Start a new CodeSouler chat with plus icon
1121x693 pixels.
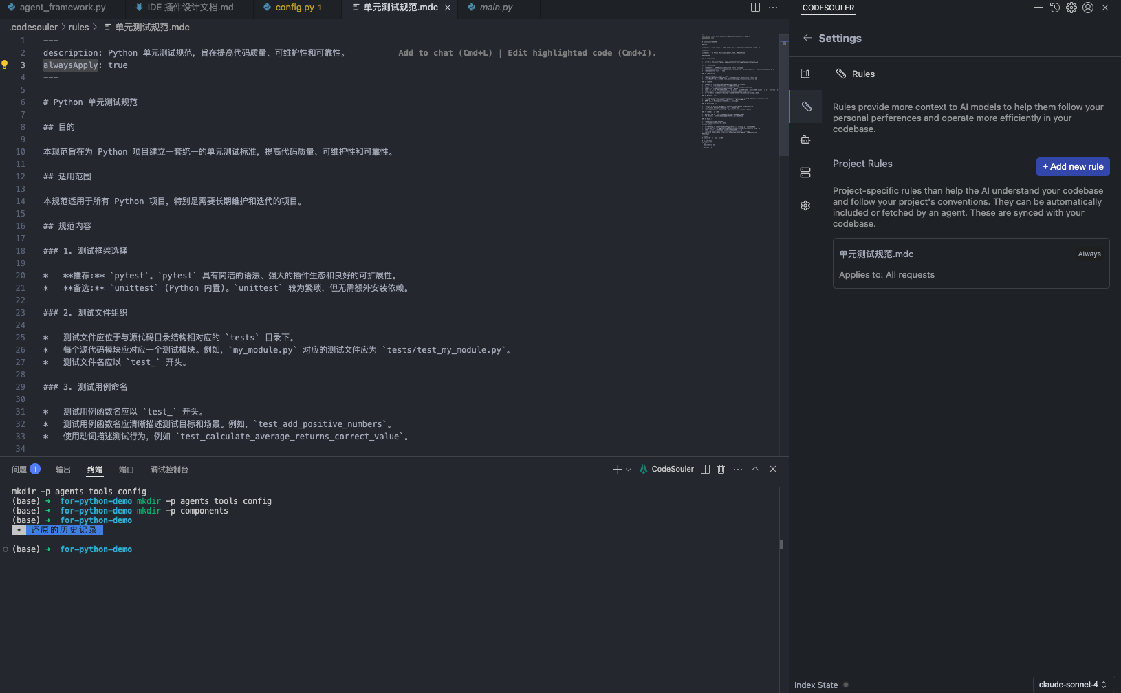[x=1038, y=8]
